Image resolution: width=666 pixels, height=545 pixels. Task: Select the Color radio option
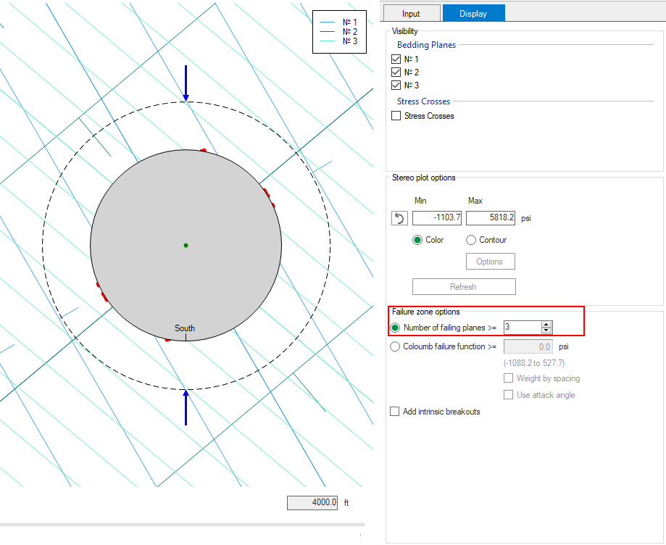[x=417, y=240]
